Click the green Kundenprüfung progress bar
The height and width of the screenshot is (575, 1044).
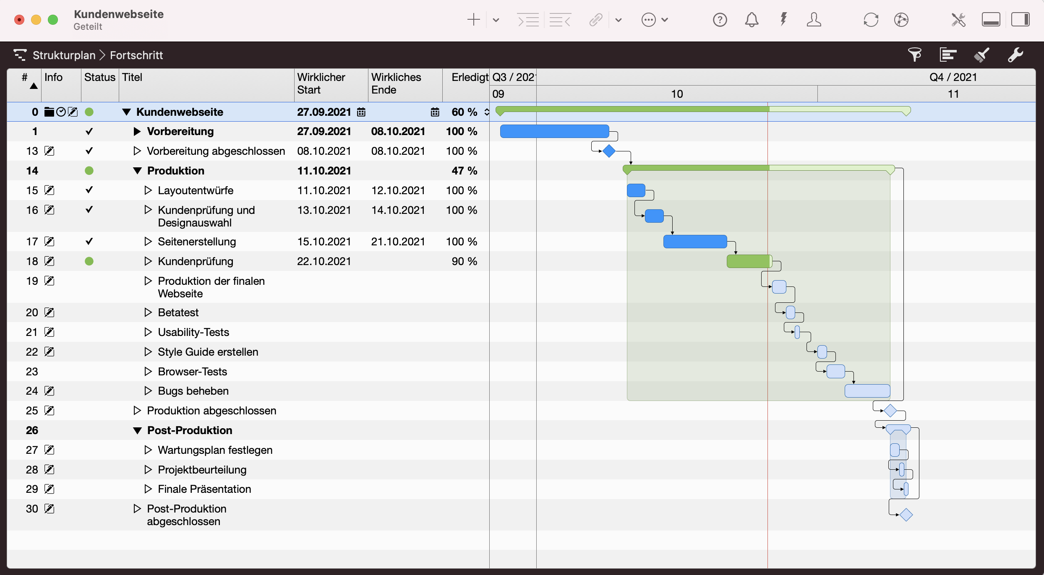pyautogui.click(x=749, y=261)
